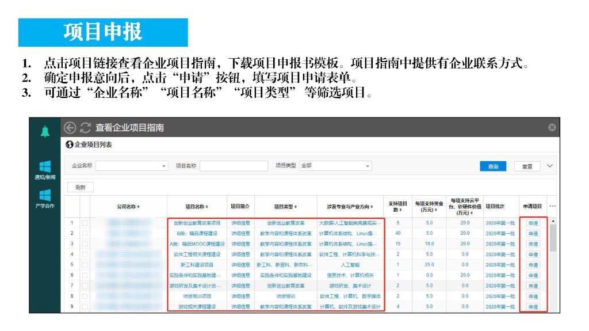Image resolution: width=589 pixels, height=331 pixels.
Task: Expand more filters with the chevron after 重置
Action: pyautogui.click(x=549, y=166)
